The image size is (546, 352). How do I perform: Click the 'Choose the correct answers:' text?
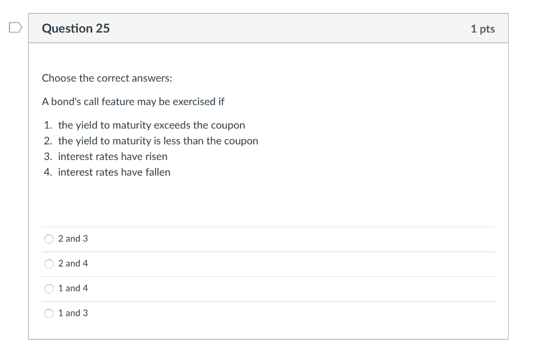107,78
